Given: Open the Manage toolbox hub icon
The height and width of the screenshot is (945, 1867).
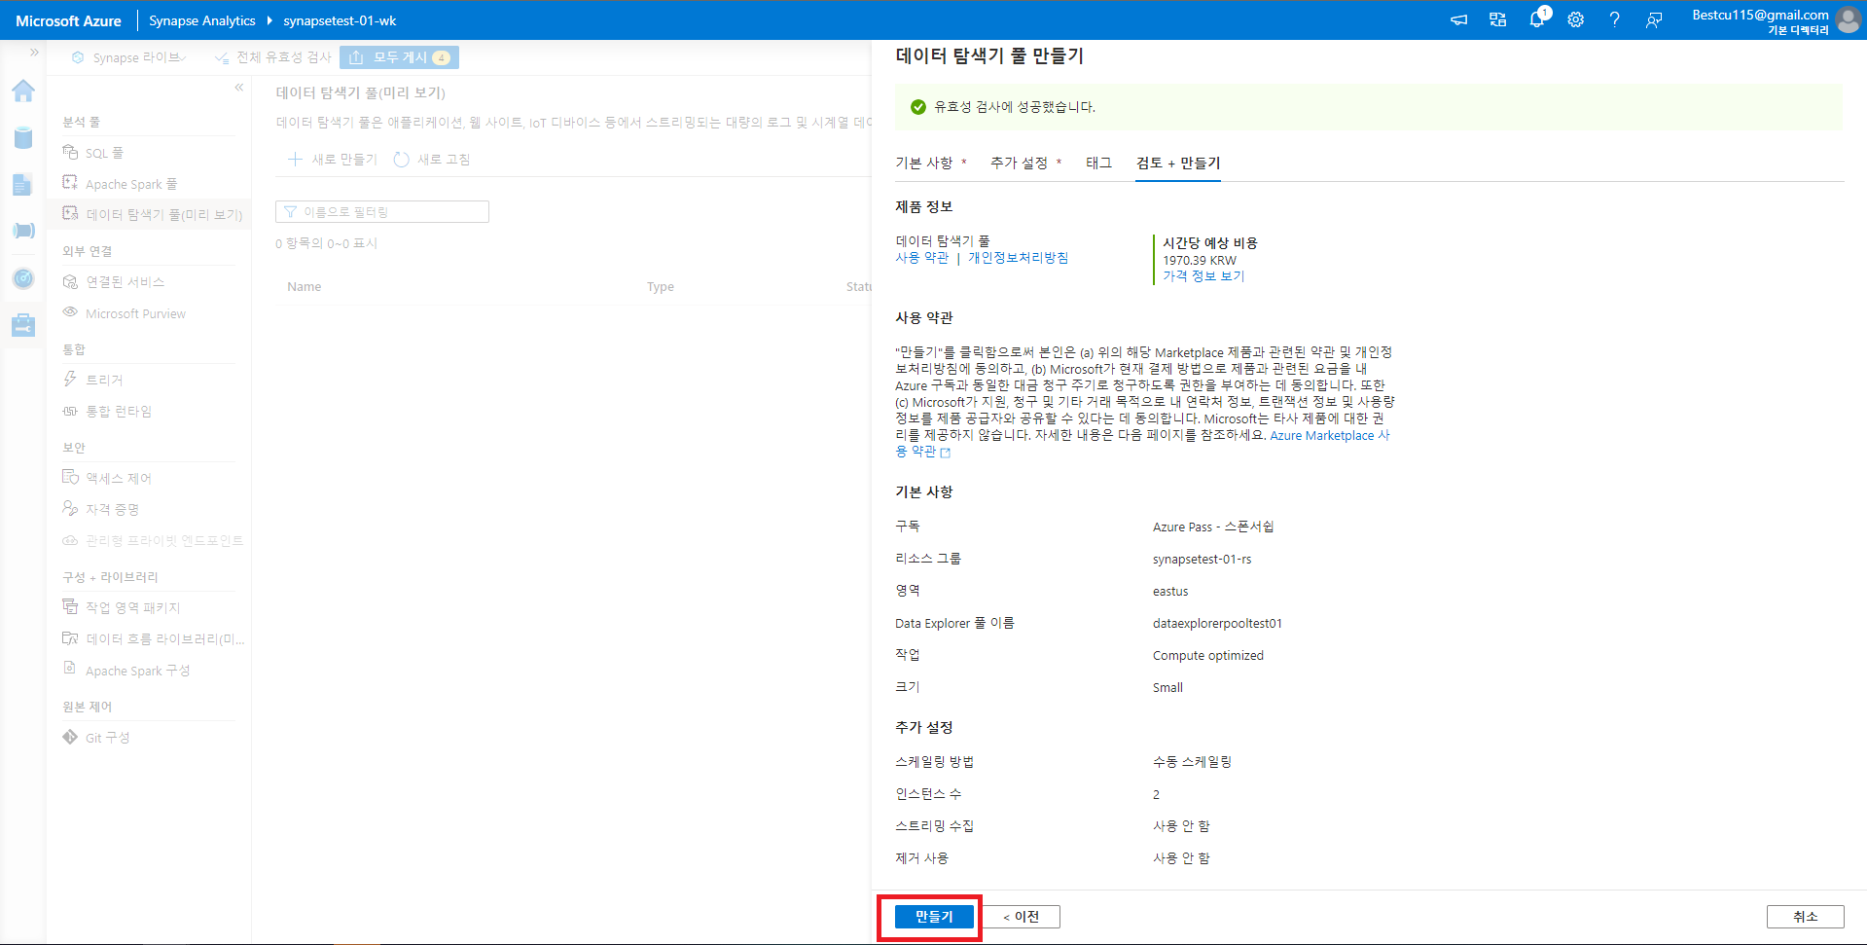Looking at the screenshot, I should (23, 325).
